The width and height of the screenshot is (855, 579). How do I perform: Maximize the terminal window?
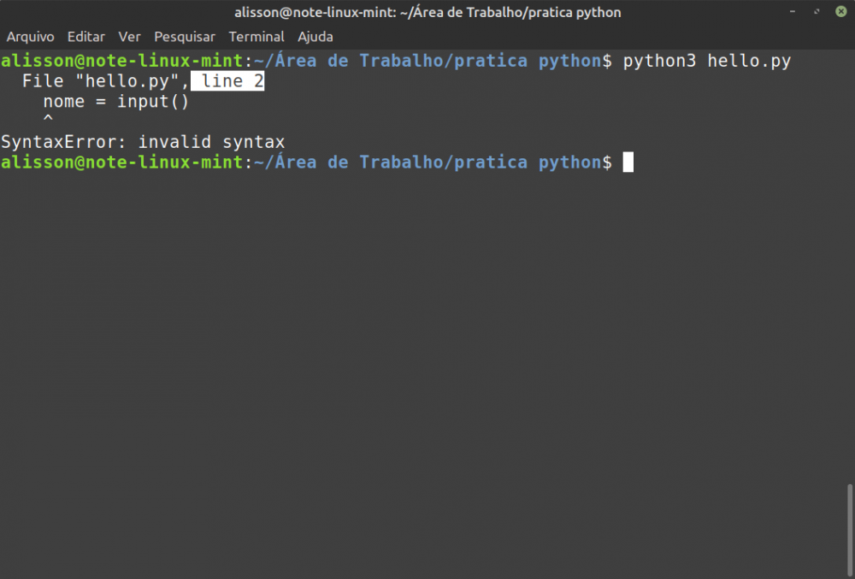[x=817, y=11]
